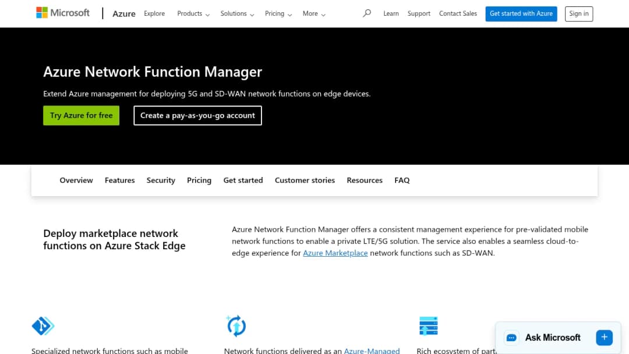Open the search magnifier icon
Screen dimensions: 629x354
pos(367,13)
